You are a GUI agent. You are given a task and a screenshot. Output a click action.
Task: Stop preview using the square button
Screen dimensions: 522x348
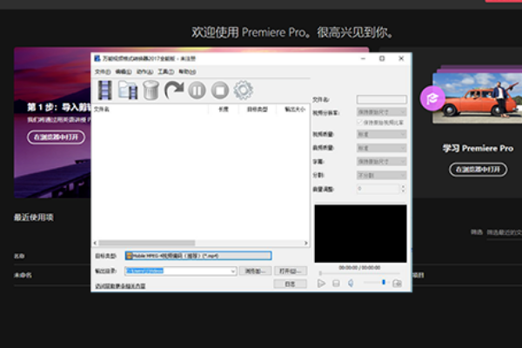click(336, 284)
